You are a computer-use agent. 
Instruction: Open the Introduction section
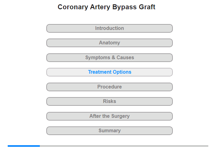tap(109, 28)
